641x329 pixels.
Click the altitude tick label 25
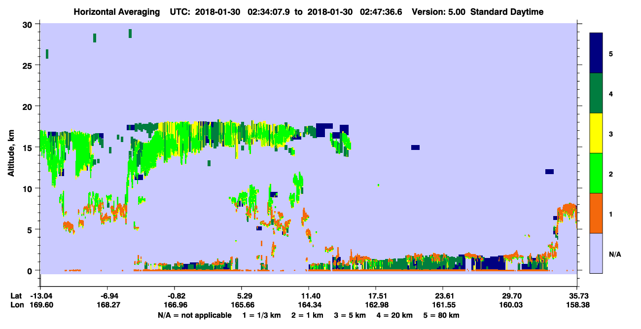click(28, 65)
